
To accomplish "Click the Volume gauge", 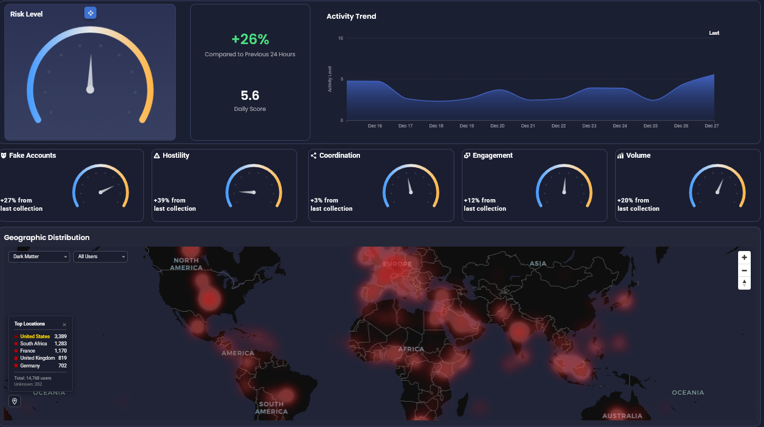I will click(718, 186).
